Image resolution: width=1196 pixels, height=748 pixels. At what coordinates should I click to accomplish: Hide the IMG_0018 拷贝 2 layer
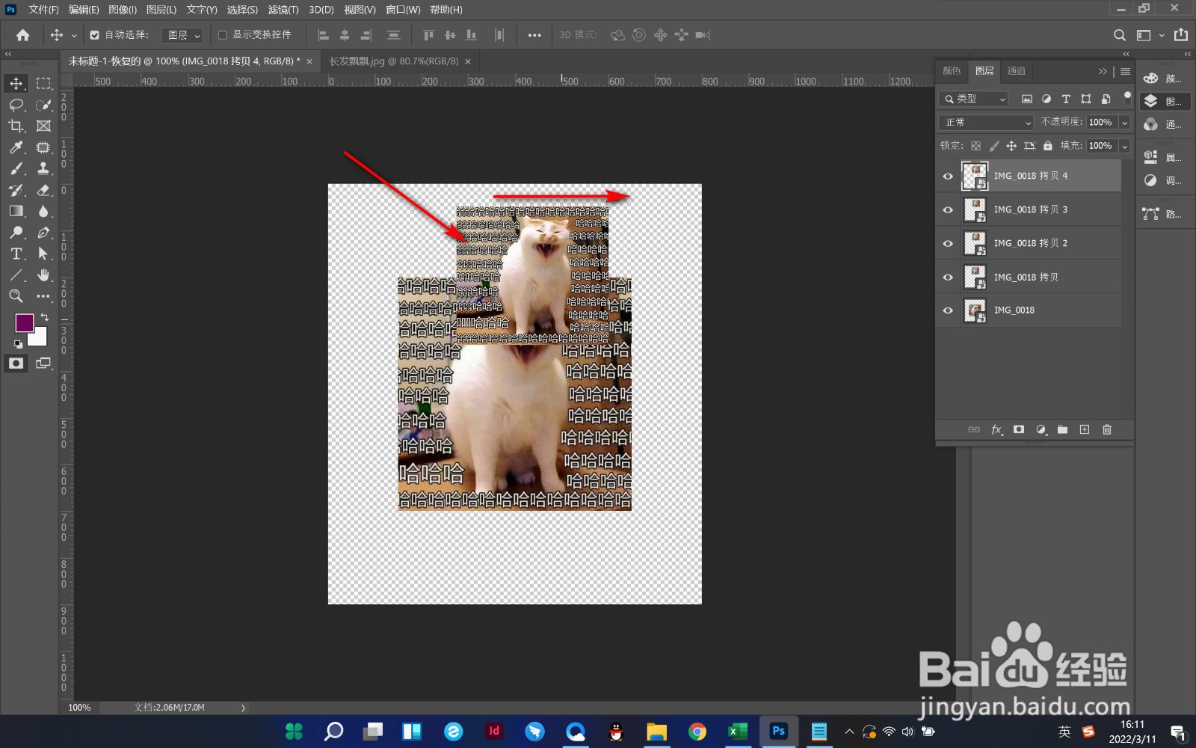click(948, 243)
